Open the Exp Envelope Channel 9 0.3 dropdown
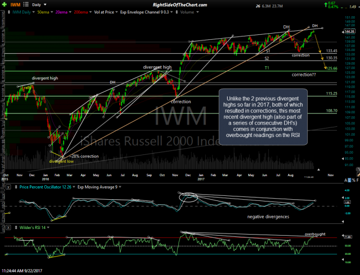The height and width of the screenshot is (275, 360). [x=171, y=12]
